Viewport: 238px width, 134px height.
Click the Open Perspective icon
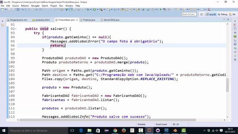[x=202, y=14]
